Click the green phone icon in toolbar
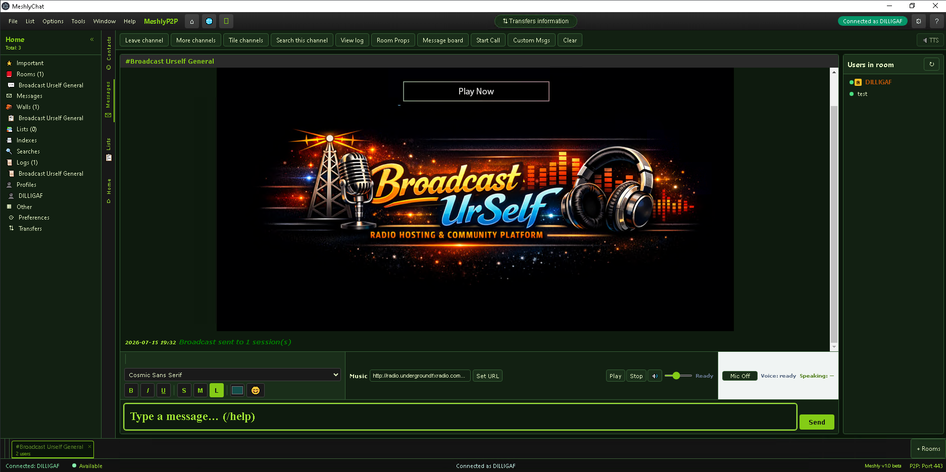The image size is (946, 472). tap(226, 21)
